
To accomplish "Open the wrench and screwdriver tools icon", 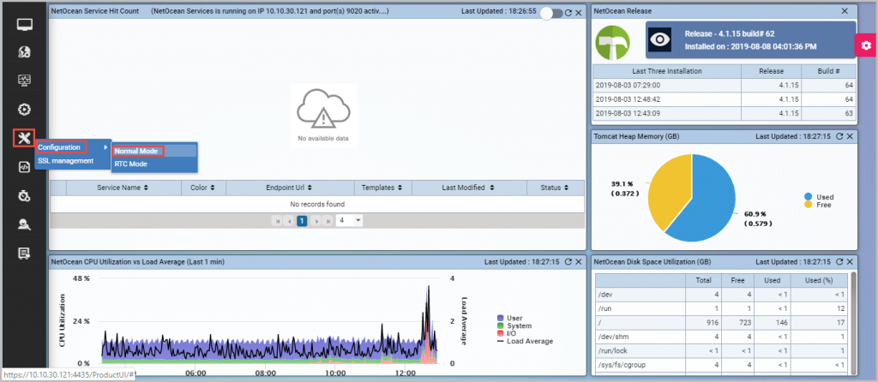I will (24, 138).
